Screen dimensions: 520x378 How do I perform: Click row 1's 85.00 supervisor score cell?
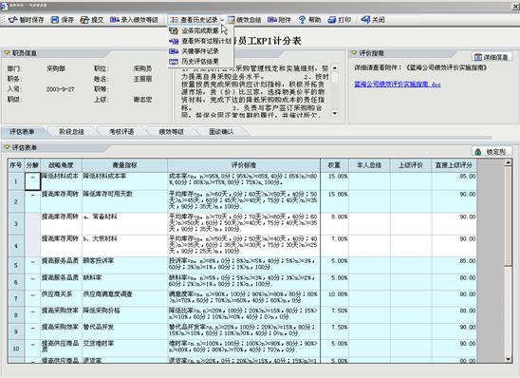click(454, 180)
